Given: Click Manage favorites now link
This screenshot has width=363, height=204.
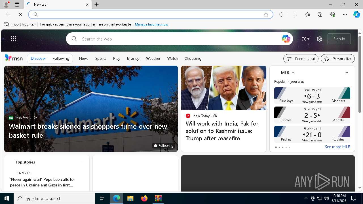Looking at the screenshot, I should pyautogui.click(x=151, y=24).
